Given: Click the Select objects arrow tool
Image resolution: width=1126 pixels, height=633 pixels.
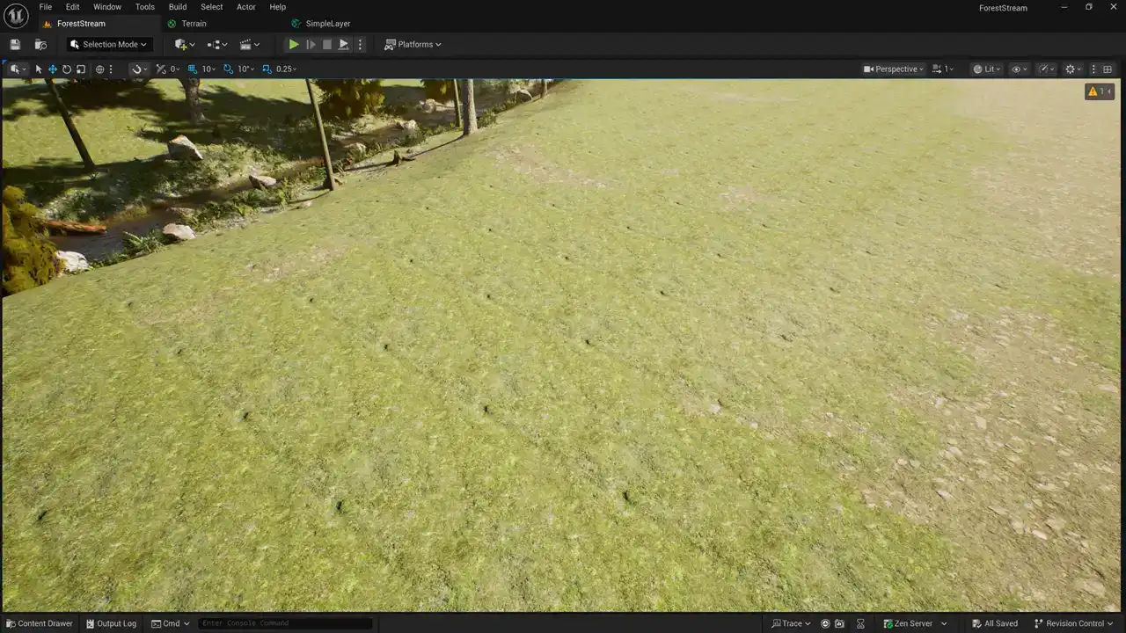Looking at the screenshot, I should point(39,69).
